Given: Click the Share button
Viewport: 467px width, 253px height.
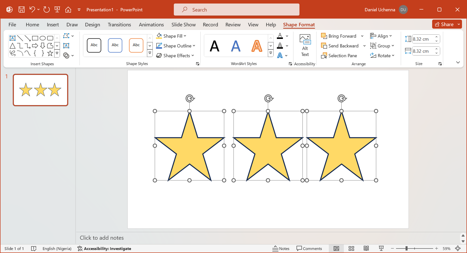Looking at the screenshot, I should pyautogui.click(x=444, y=24).
